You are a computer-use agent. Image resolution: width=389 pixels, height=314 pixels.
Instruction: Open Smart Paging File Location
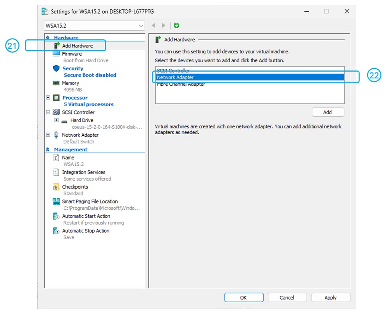click(90, 201)
